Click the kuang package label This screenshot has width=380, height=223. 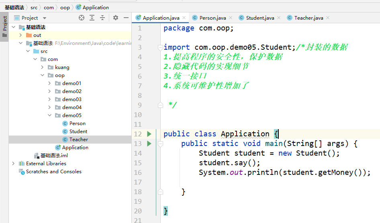(x=62, y=67)
